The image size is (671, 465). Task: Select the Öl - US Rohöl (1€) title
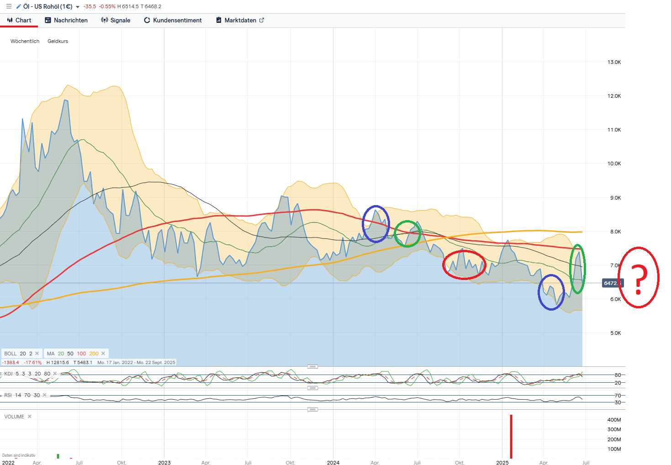pyautogui.click(x=48, y=6)
